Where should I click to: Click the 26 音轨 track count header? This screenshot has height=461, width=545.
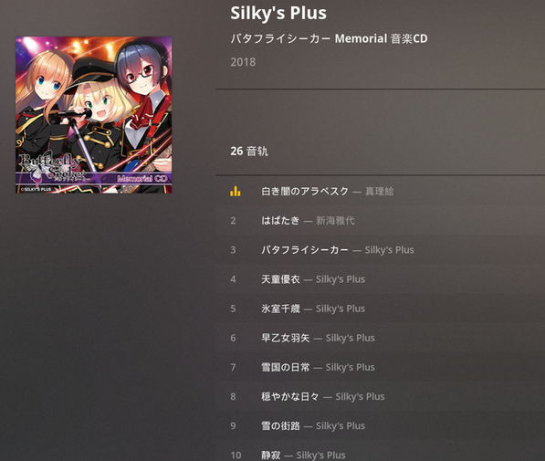[249, 152]
